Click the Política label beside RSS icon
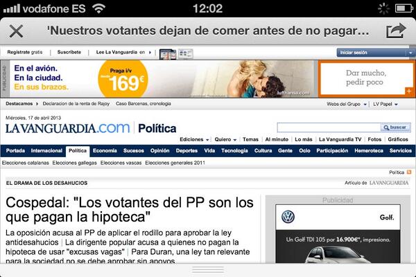 click(397, 172)
